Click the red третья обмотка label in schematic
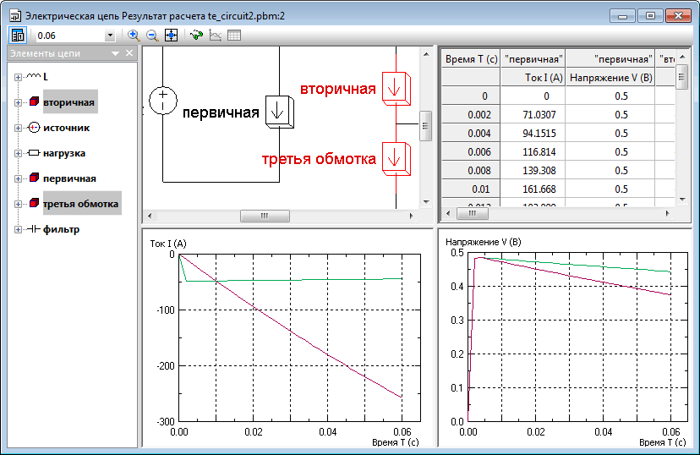Image resolution: width=700 pixels, height=455 pixels. (x=319, y=159)
